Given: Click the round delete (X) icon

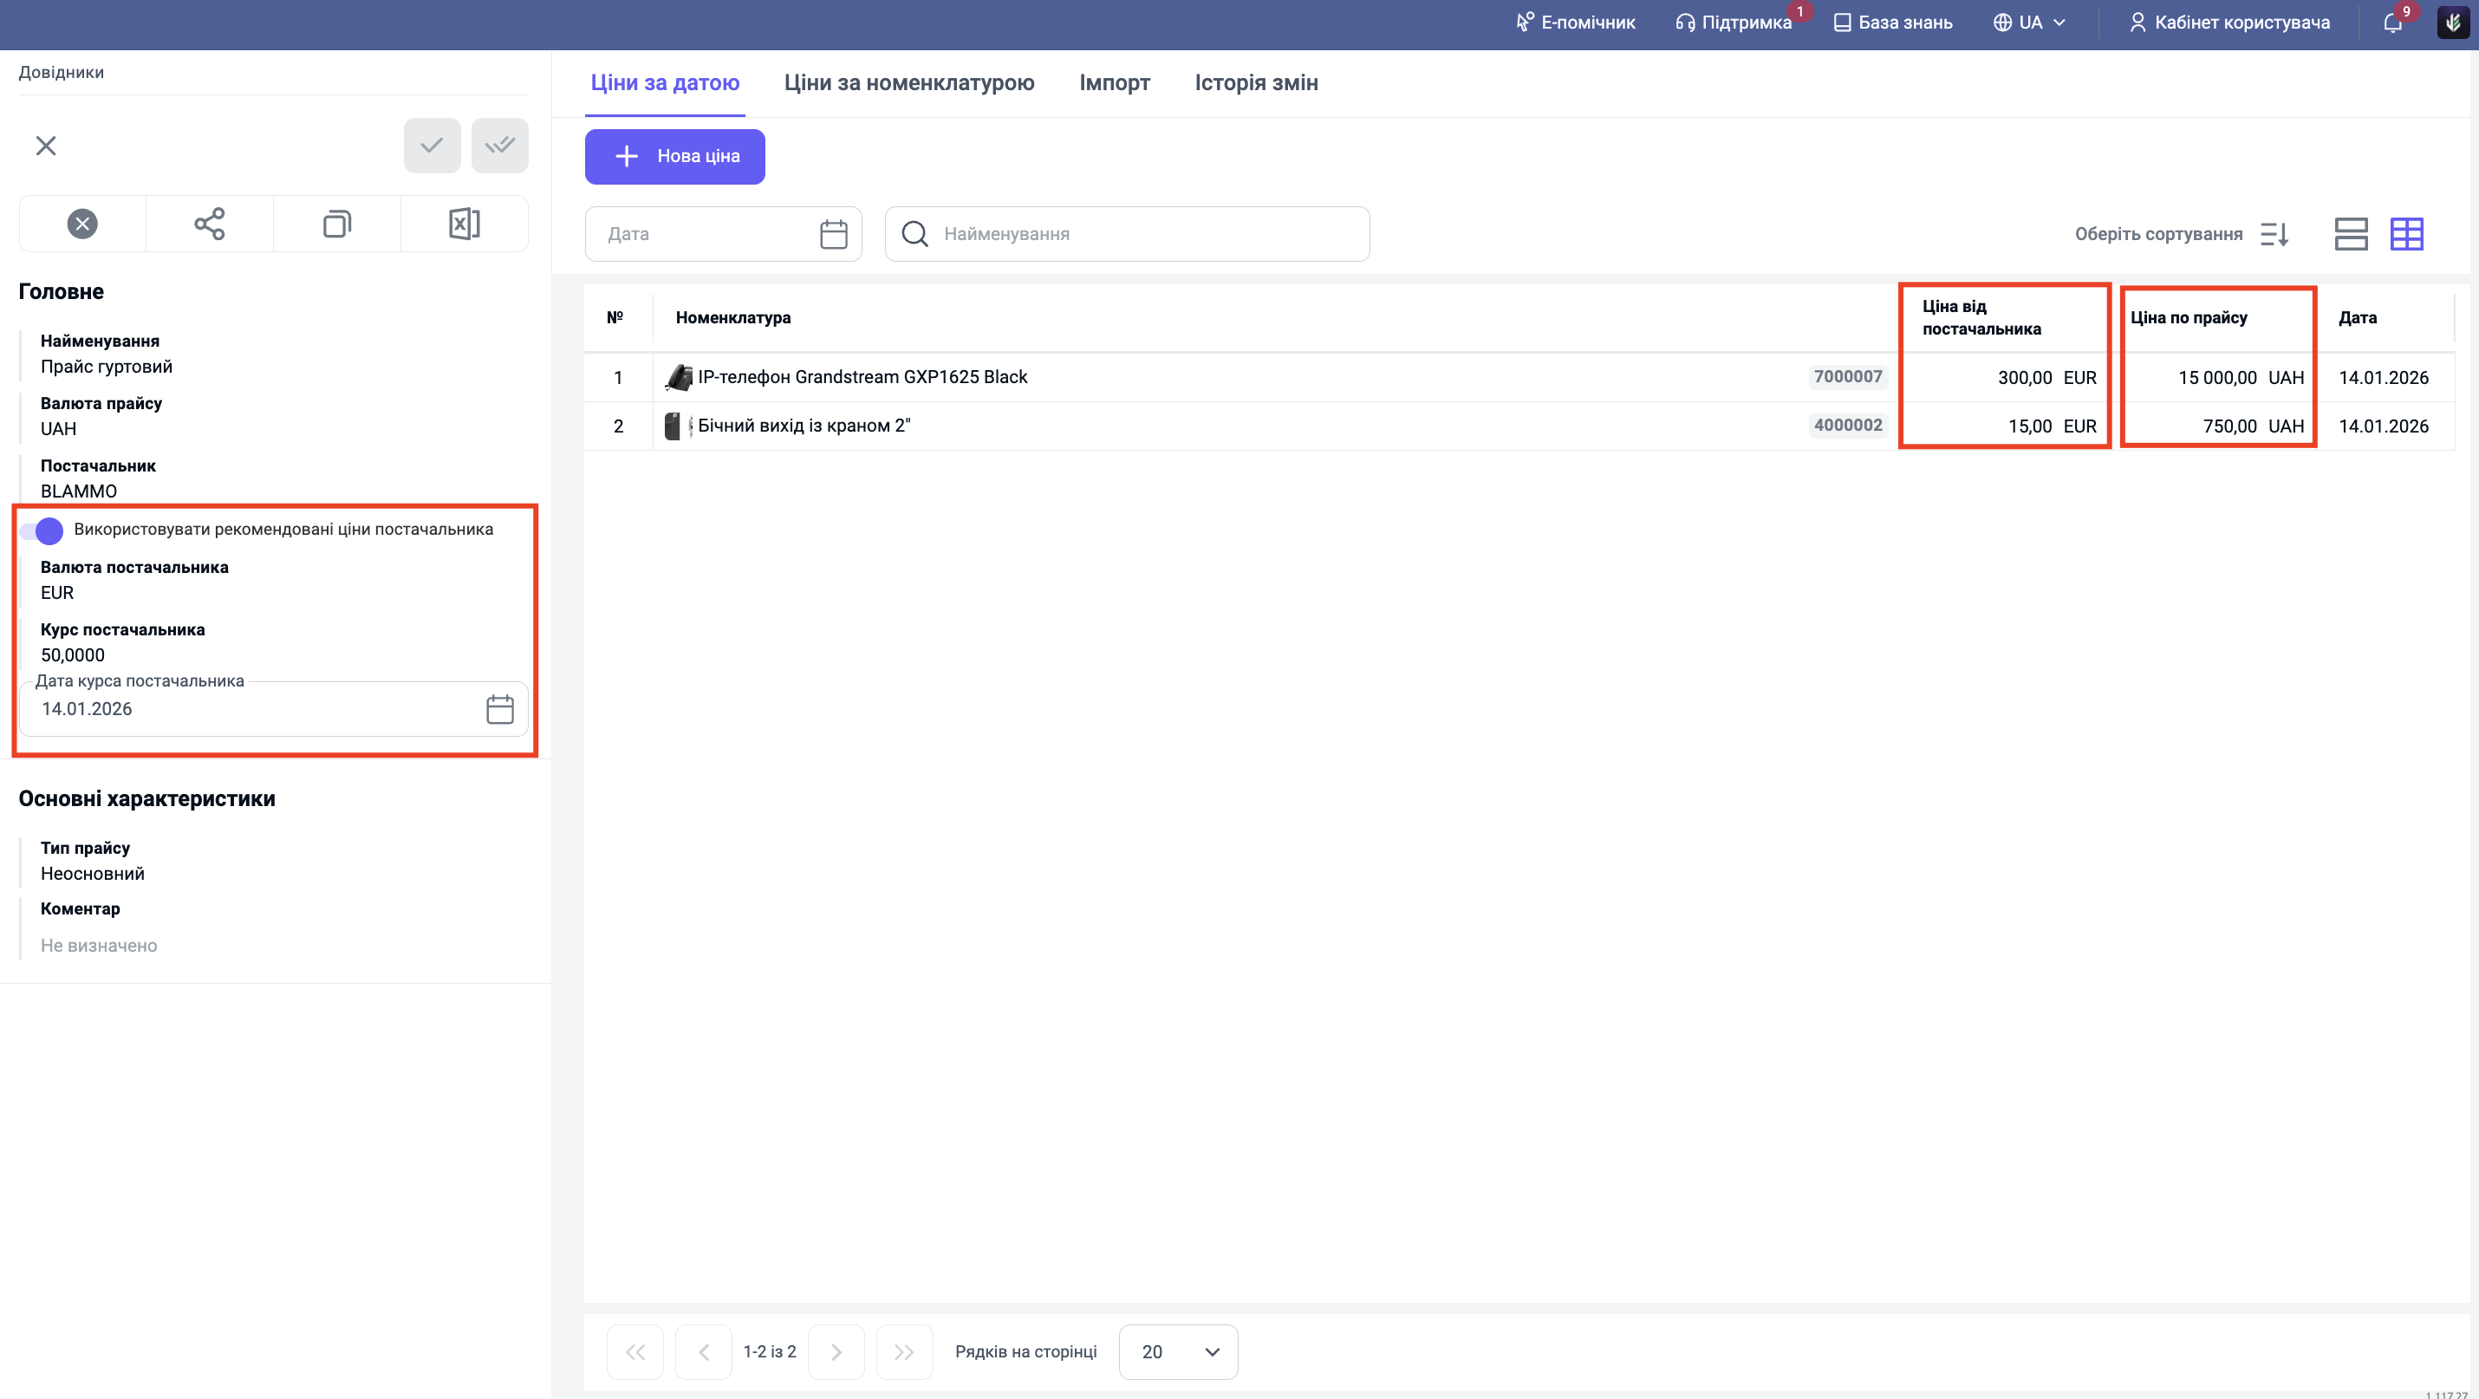Looking at the screenshot, I should coord(81,224).
